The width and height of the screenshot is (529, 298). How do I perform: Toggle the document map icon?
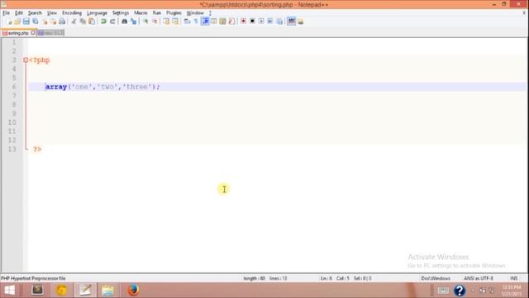point(222,22)
